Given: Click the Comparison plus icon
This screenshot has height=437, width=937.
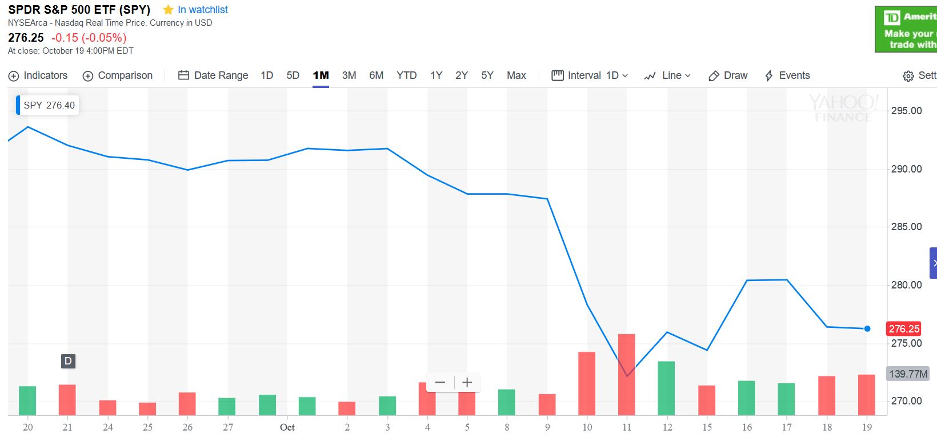Looking at the screenshot, I should [88, 76].
